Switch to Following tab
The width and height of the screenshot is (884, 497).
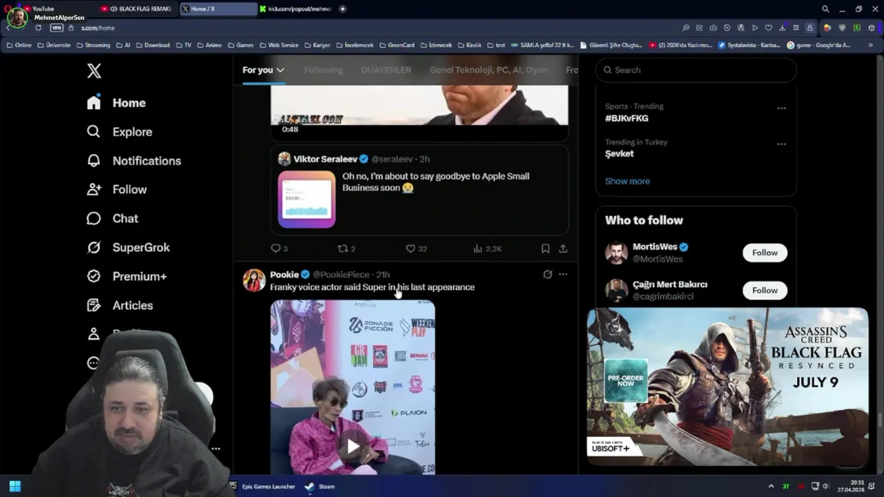coord(323,70)
